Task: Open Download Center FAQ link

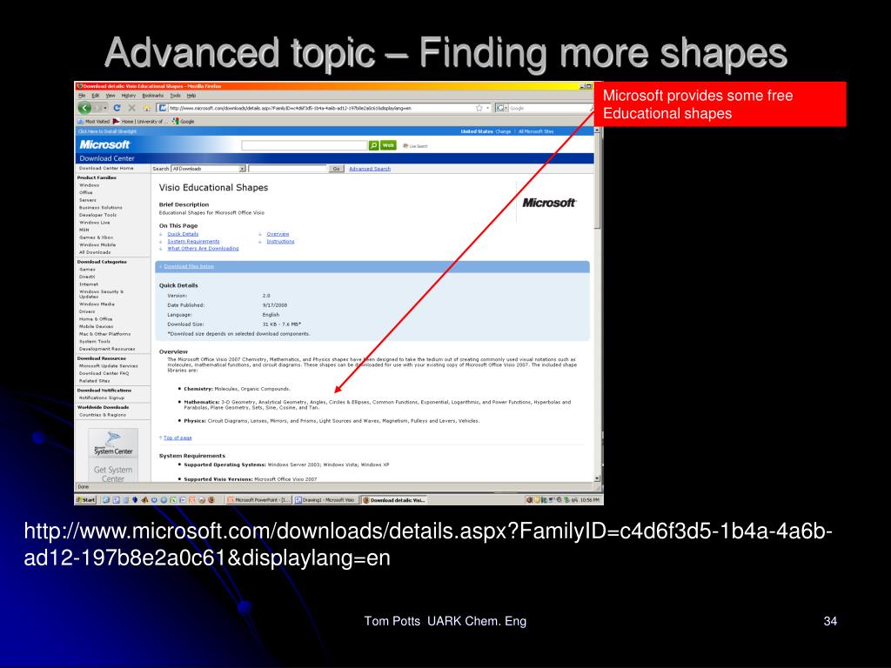Action: click(104, 373)
